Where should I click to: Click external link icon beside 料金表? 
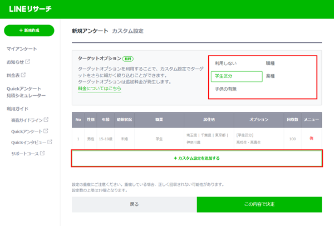(x=23, y=75)
